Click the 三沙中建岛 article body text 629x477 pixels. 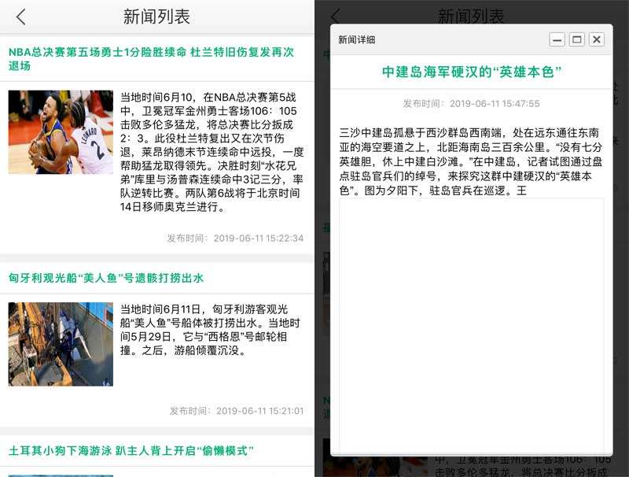click(470, 161)
